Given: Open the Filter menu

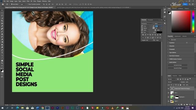Looking at the screenshot, I should click(x=28, y=1).
